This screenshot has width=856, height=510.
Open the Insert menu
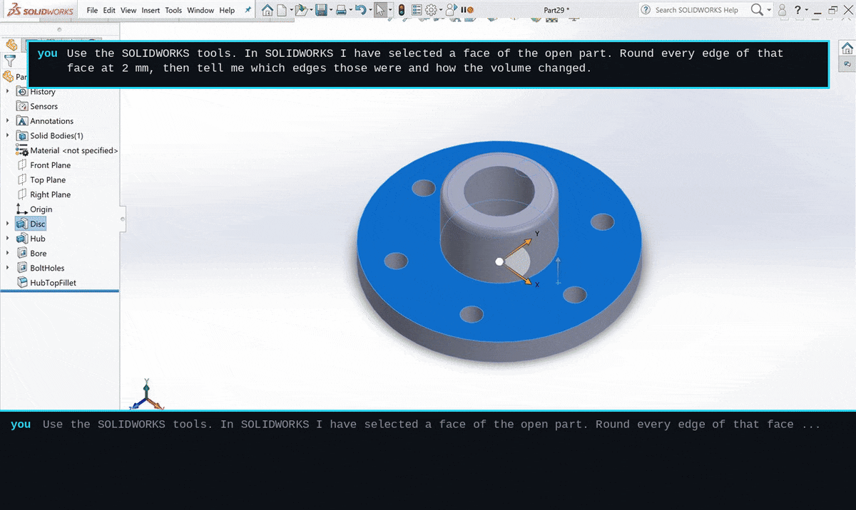pyautogui.click(x=151, y=10)
